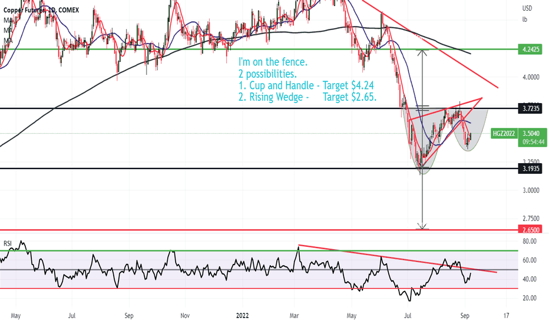Click the RSI 40.00 axis value

click(530, 279)
